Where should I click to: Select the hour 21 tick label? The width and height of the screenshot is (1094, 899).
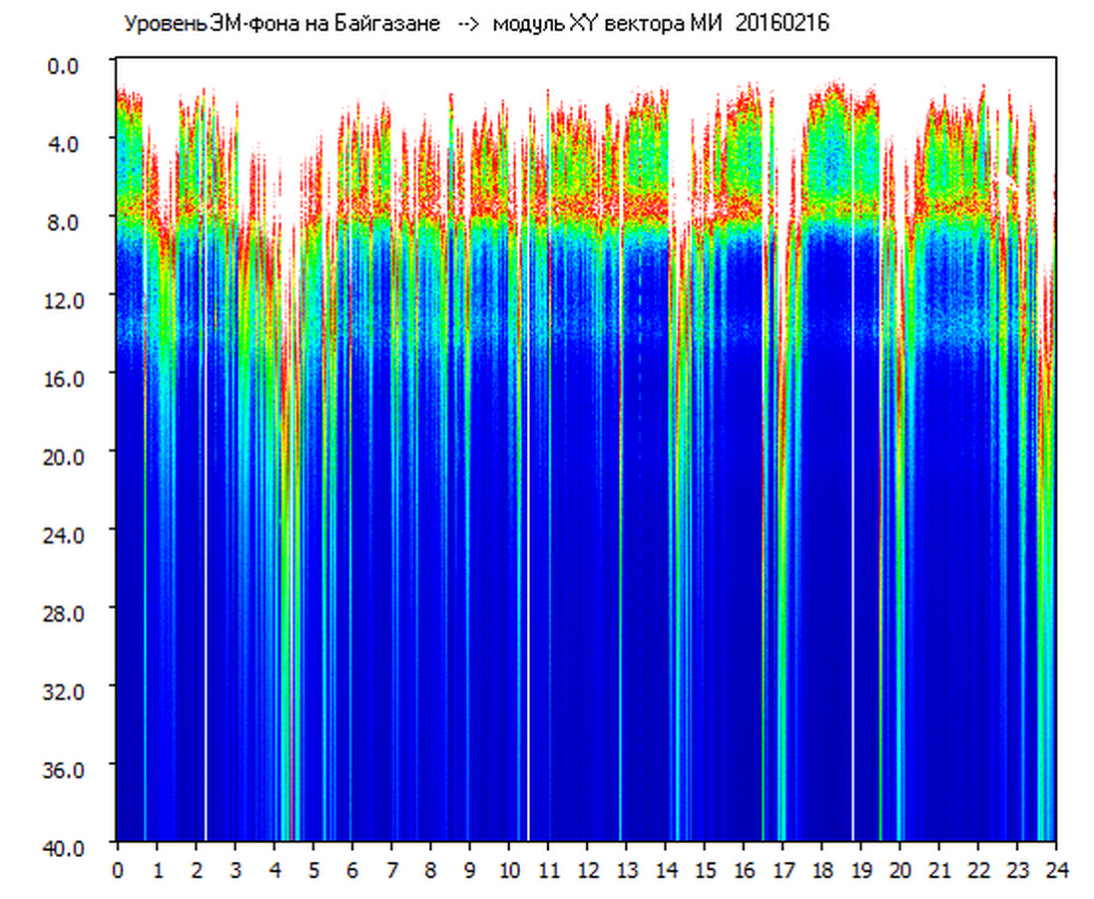click(x=938, y=870)
